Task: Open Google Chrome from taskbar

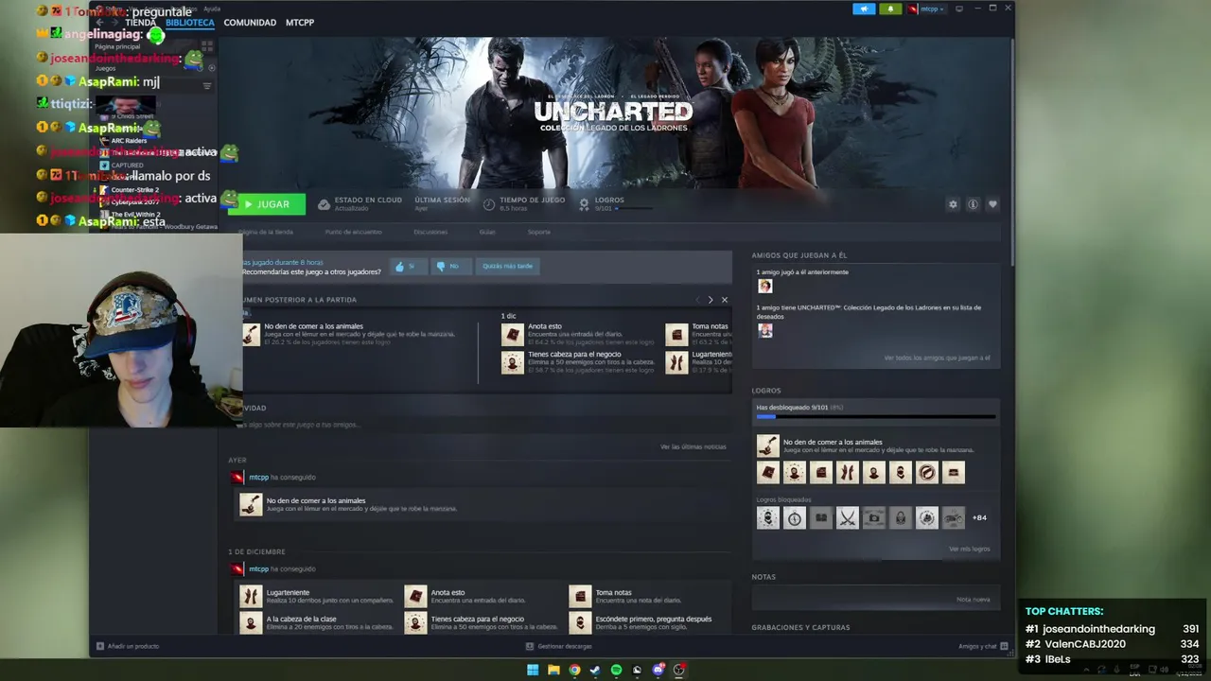Action: pos(574,670)
